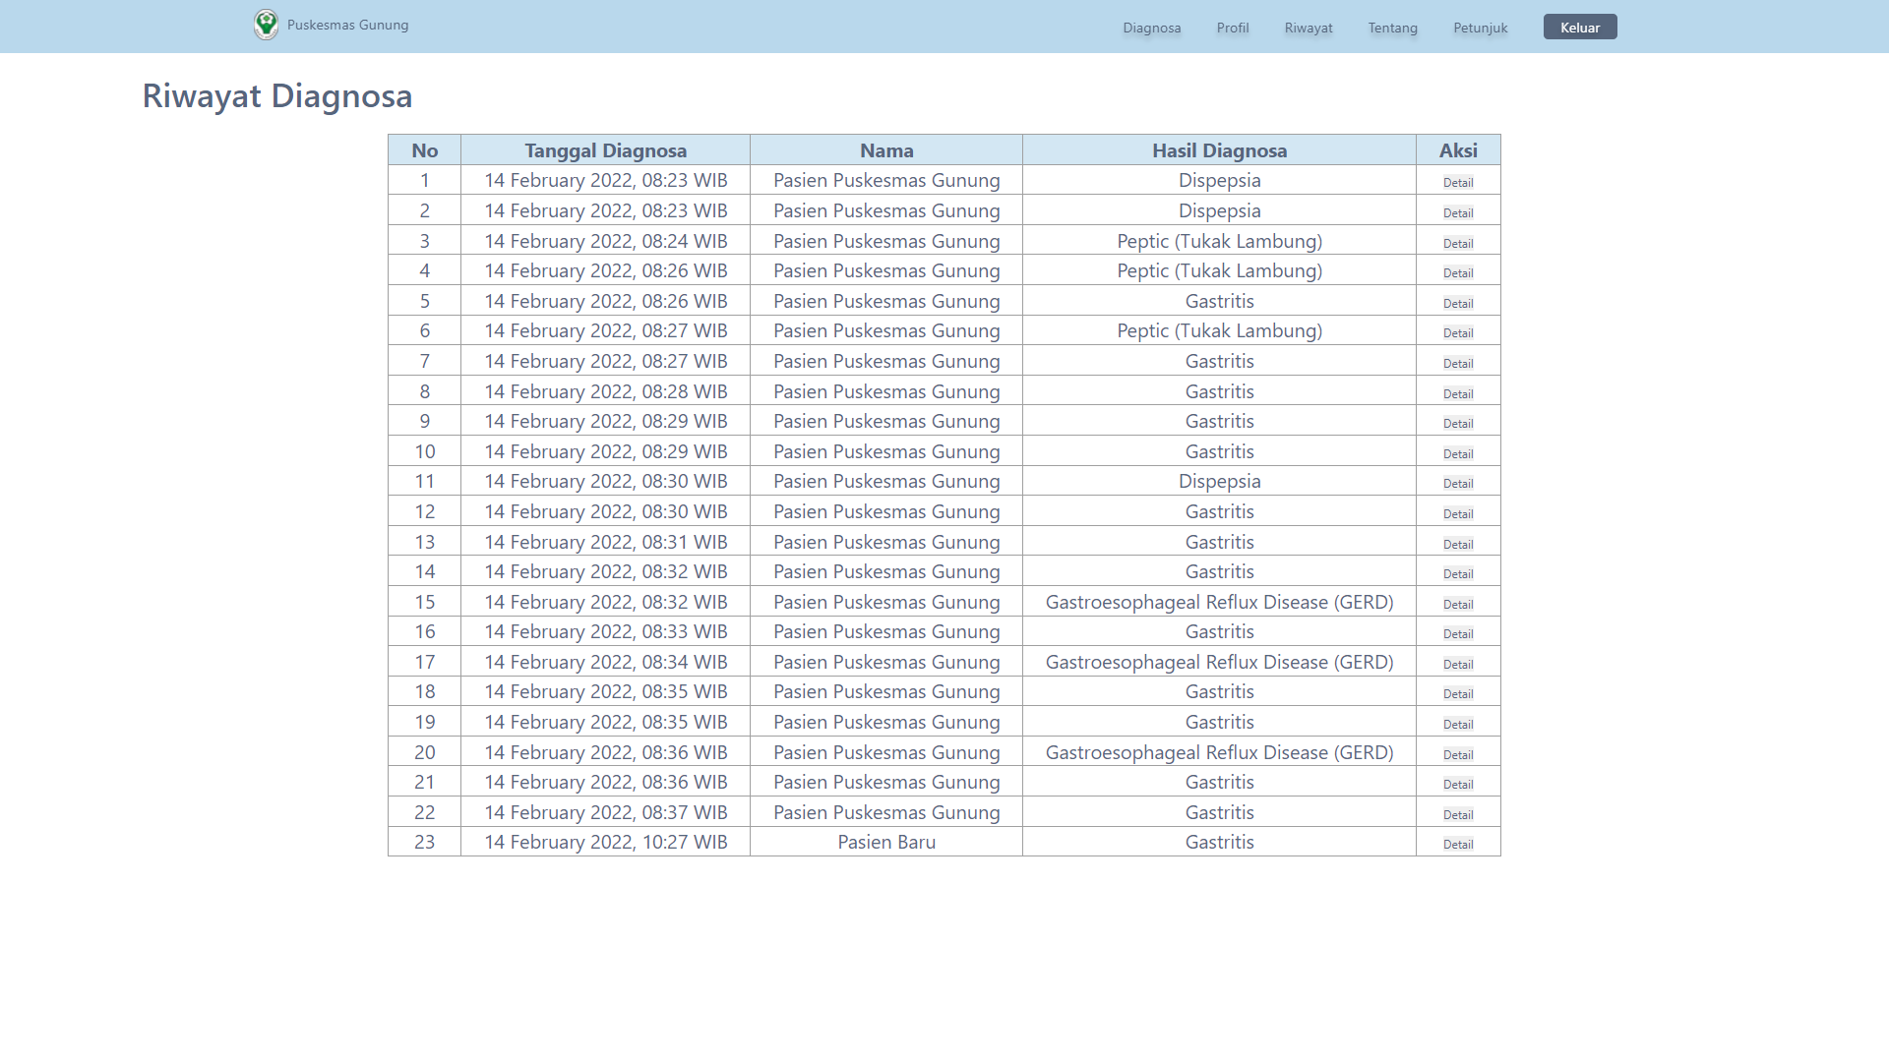1889x1062 pixels.
Task: Click the Puskesmas Gunung logo icon
Action: click(x=266, y=25)
